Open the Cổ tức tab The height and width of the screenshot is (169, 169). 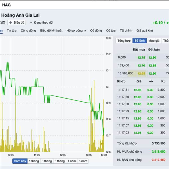tap(111, 30)
